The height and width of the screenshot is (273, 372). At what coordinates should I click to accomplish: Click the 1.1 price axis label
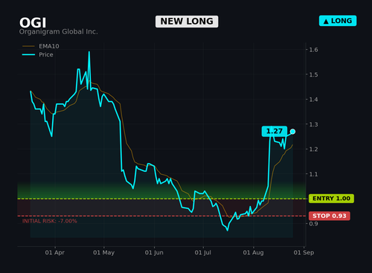coord(313,174)
